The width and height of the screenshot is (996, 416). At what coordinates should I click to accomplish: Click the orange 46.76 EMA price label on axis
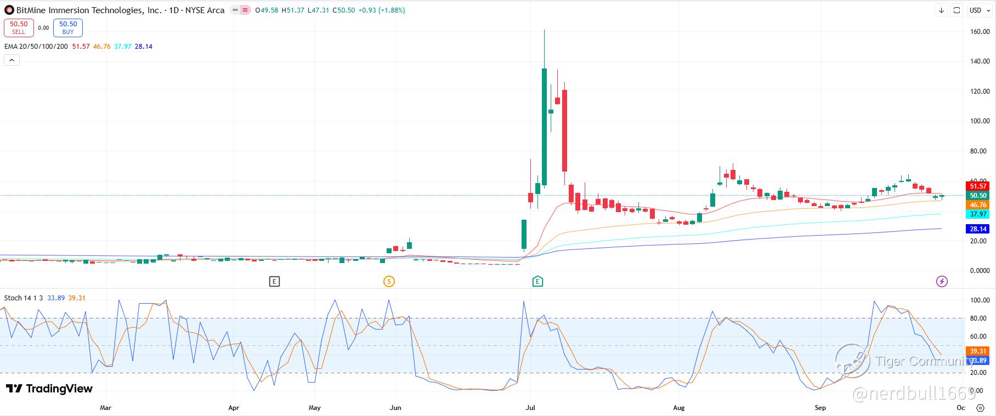coord(978,205)
